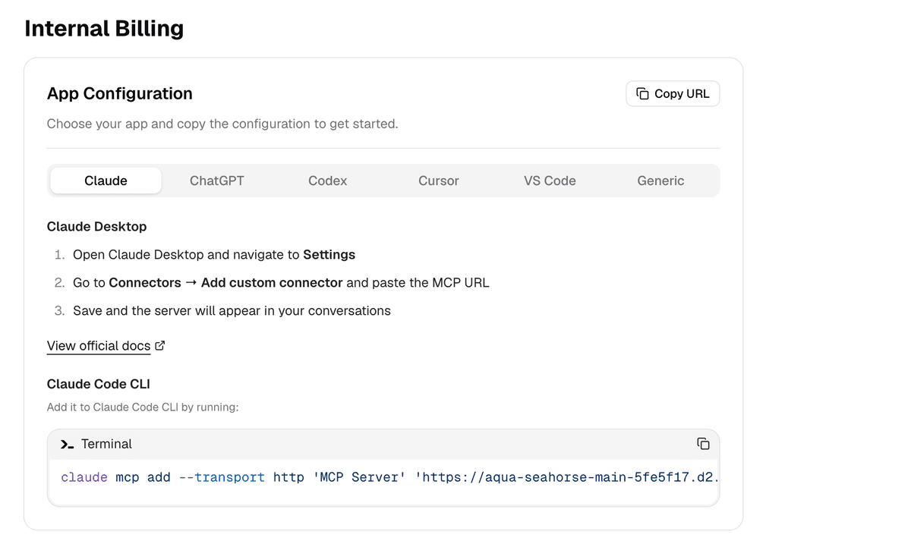The height and width of the screenshot is (547, 911).
Task: Switch to the ChatGPT tab
Action: (x=217, y=181)
